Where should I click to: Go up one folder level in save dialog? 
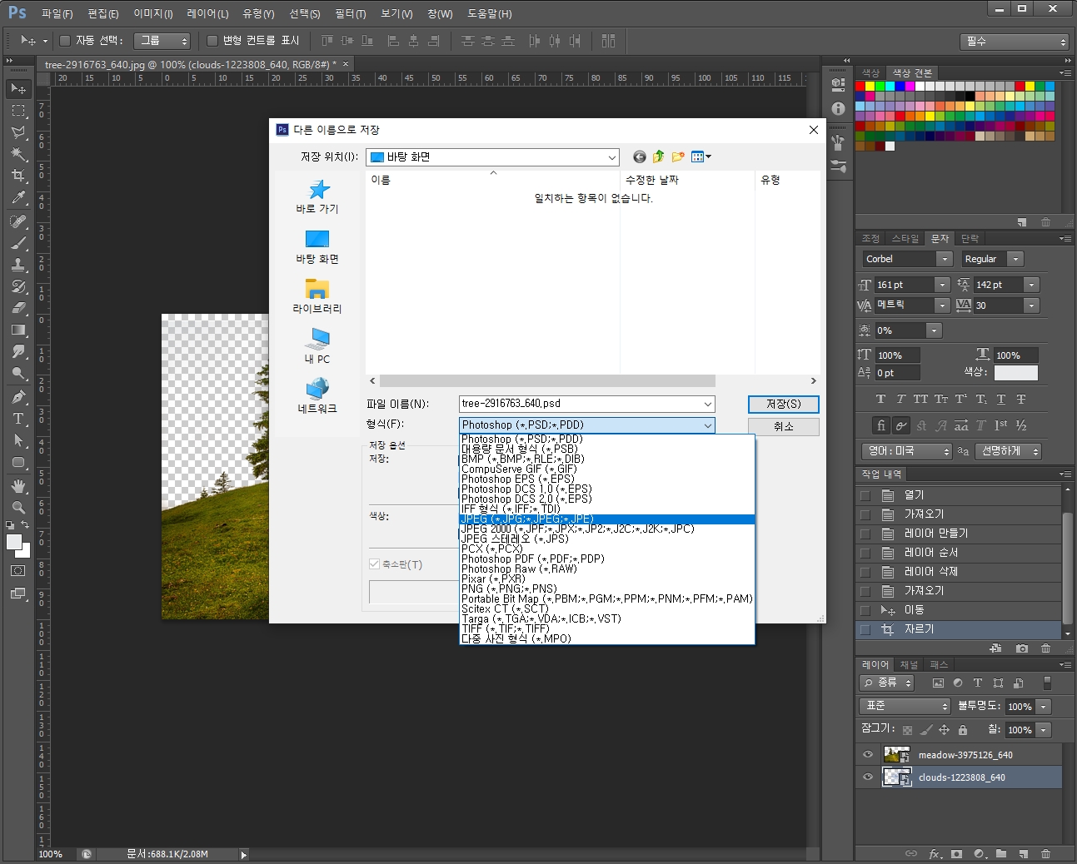pyautogui.click(x=659, y=156)
